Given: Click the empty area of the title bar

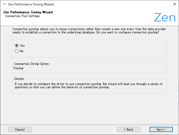Looking at the screenshot, I should click(x=108, y=4).
